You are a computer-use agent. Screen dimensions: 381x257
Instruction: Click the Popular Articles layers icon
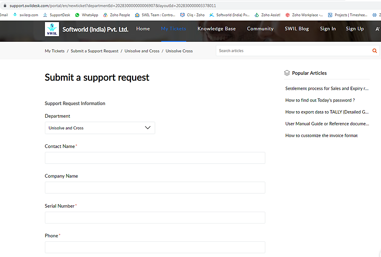(287, 73)
